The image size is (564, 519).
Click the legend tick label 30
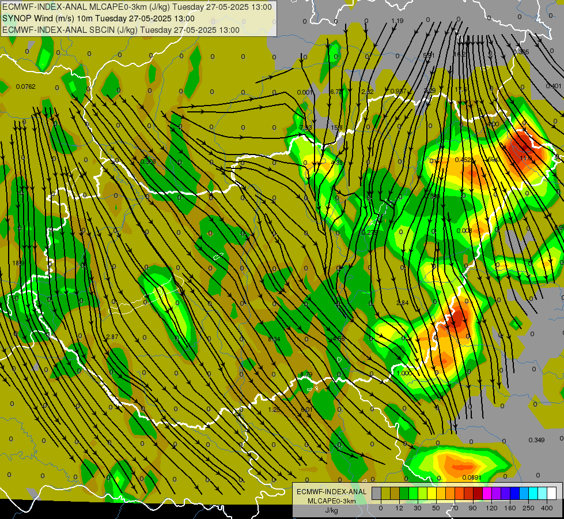coord(418,508)
